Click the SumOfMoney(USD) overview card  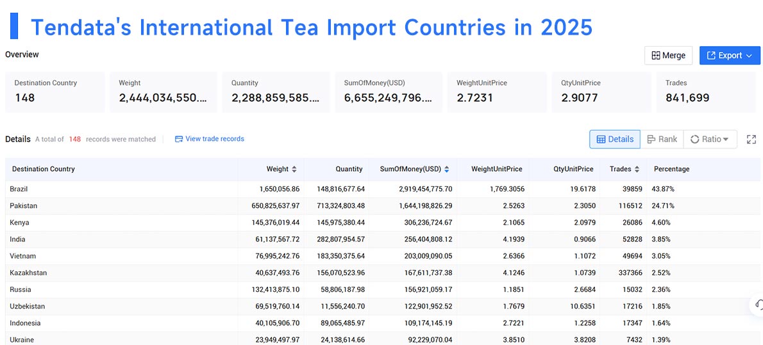[x=389, y=92]
